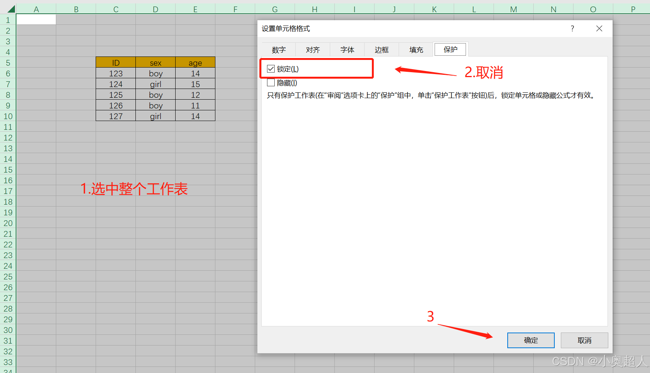This screenshot has width=650, height=373.
Task: Select row 25 header
Action: click(x=8, y=276)
